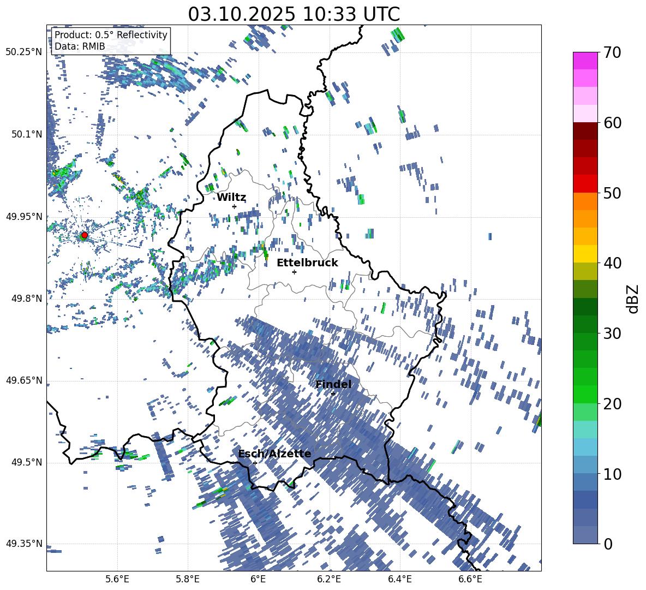Screen dimensions: 646x590
Task: Click the Findel station label
Action: pyautogui.click(x=333, y=384)
